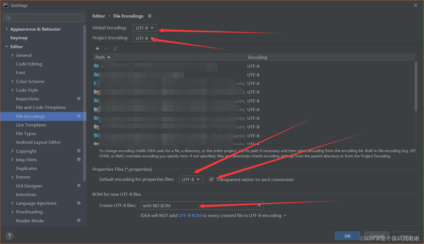Select Keymap in settings tree

pyautogui.click(x=19, y=38)
